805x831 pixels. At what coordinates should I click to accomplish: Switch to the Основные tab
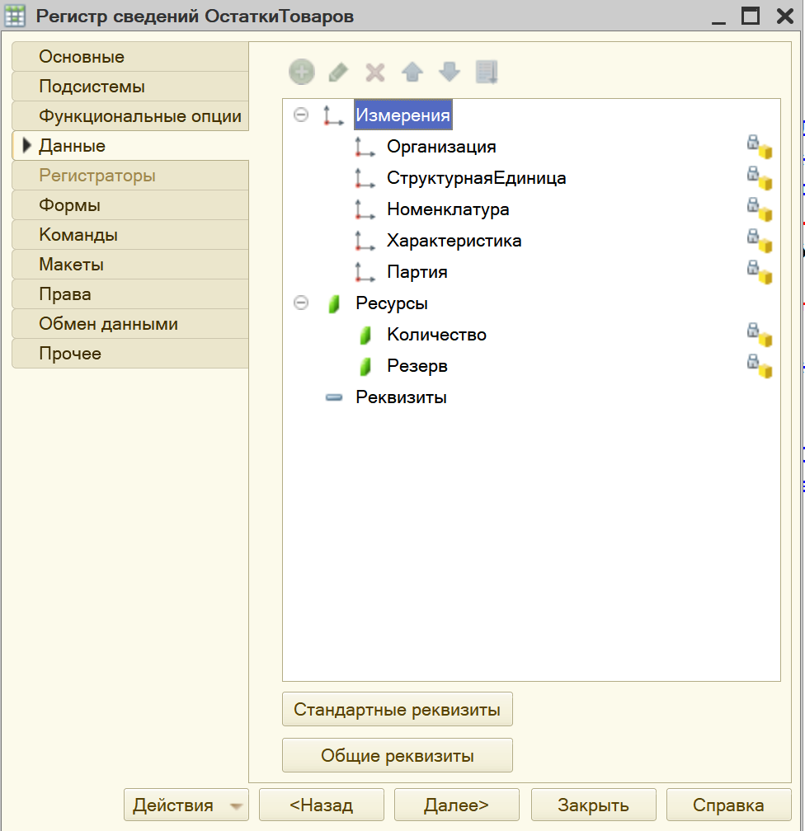pos(130,57)
